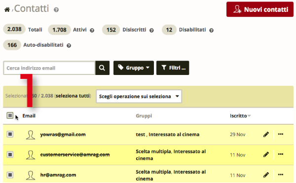Click the Nuovi contatti button
This screenshot has width=296, height=183.
pyautogui.click(x=260, y=9)
